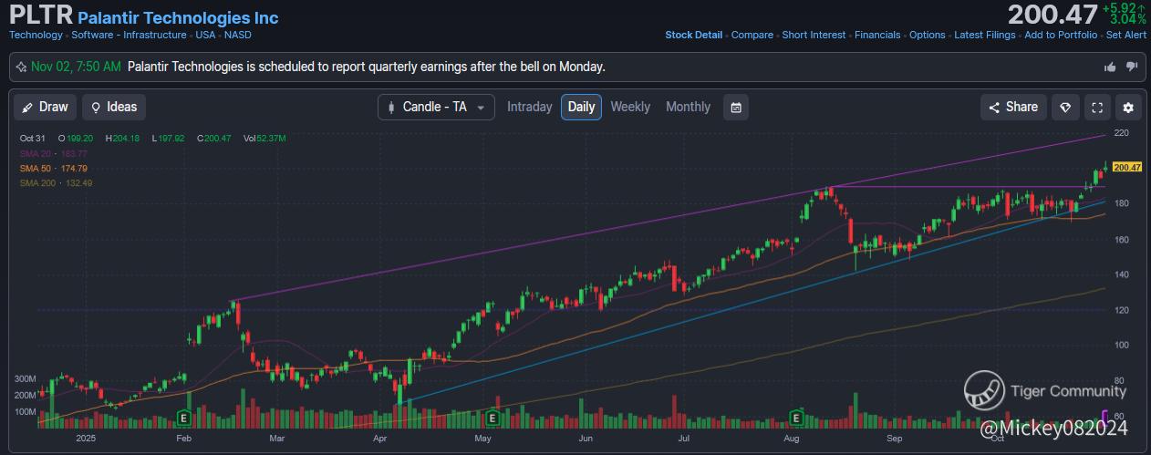
Task: Click the H204.18 high value
Action: (122, 139)
